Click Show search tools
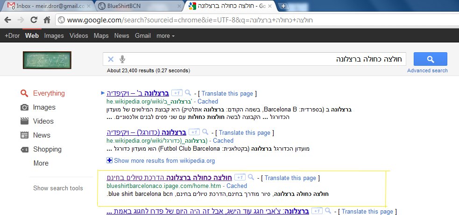This screenshot has height=215, width=459. tap(58, 188)
